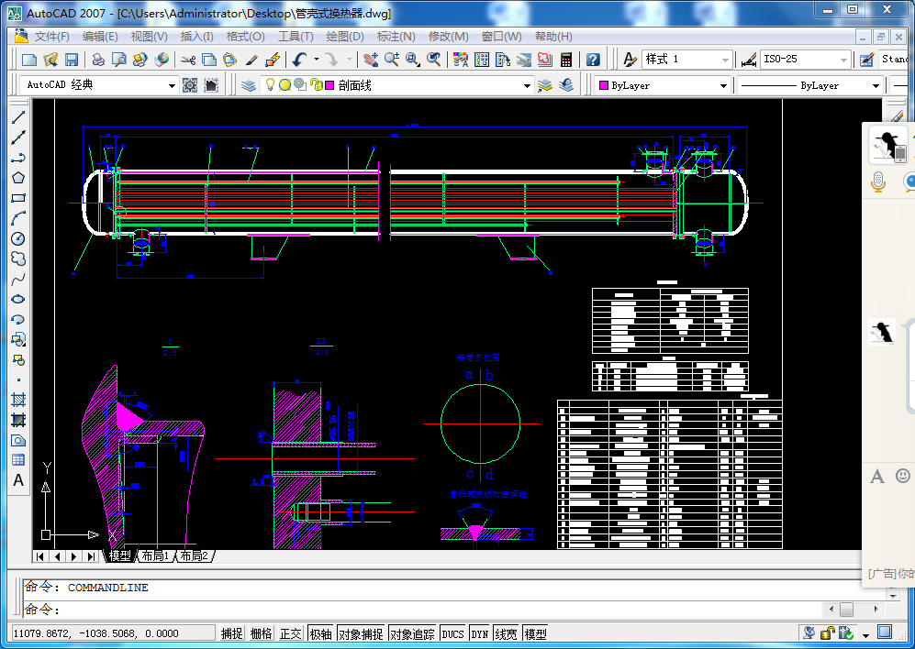Open the Layer Properties Manager icon
Viewport: 915px width, 649px height.
(249, 85)
